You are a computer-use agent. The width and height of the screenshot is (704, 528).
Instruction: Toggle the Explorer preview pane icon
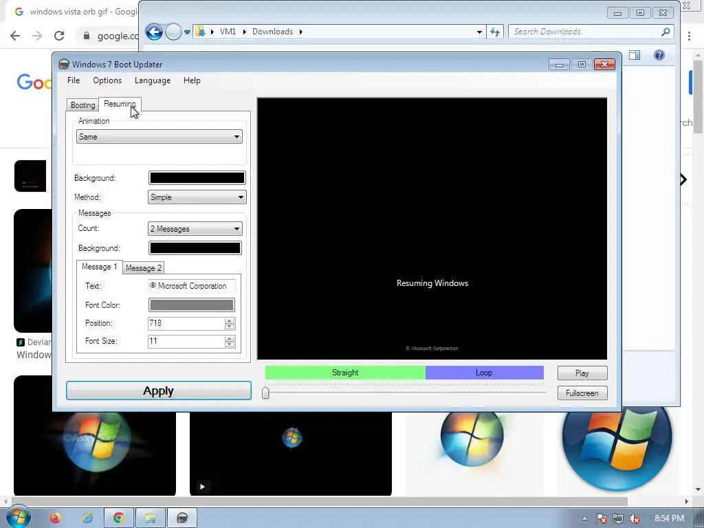[x=635, y=55]
